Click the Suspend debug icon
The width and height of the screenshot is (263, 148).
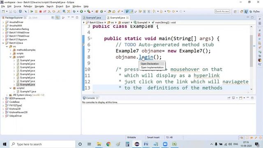coord(36,12)
